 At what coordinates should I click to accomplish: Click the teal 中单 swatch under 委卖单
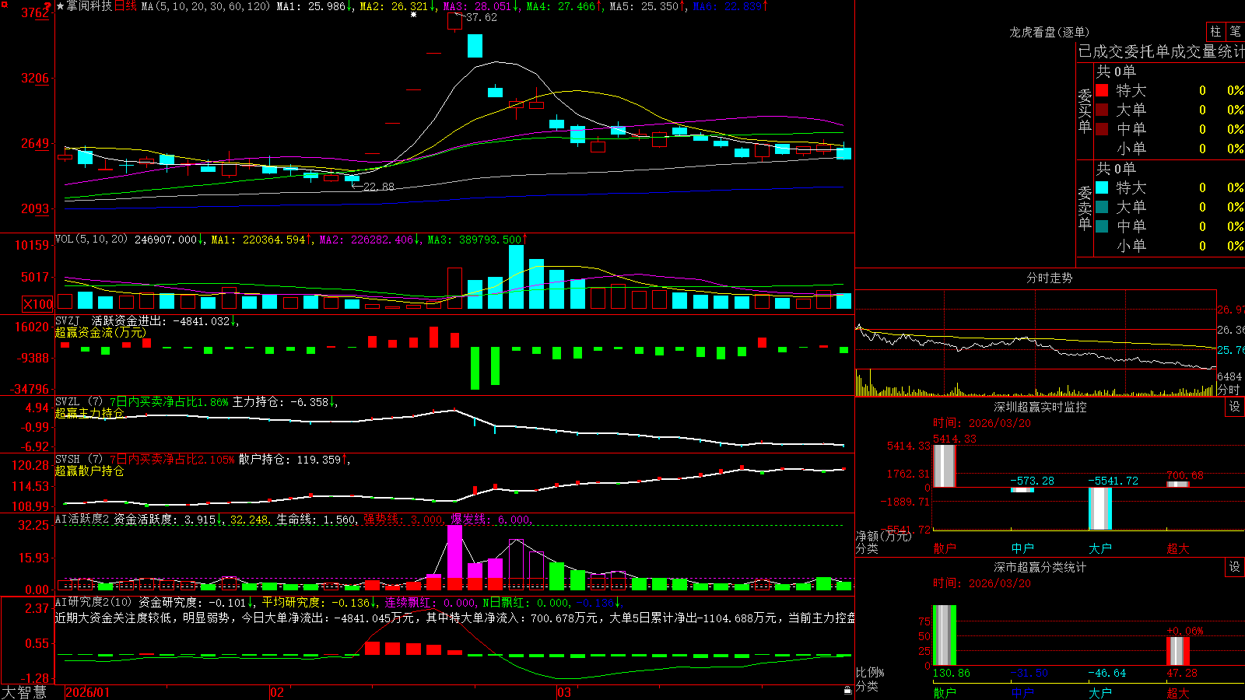point(1102,226)
